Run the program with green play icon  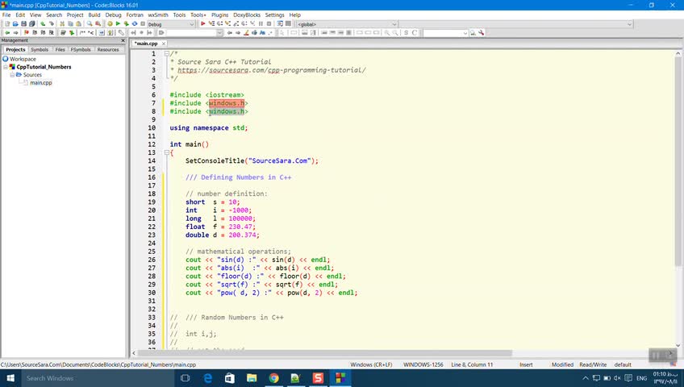point(119,24)
